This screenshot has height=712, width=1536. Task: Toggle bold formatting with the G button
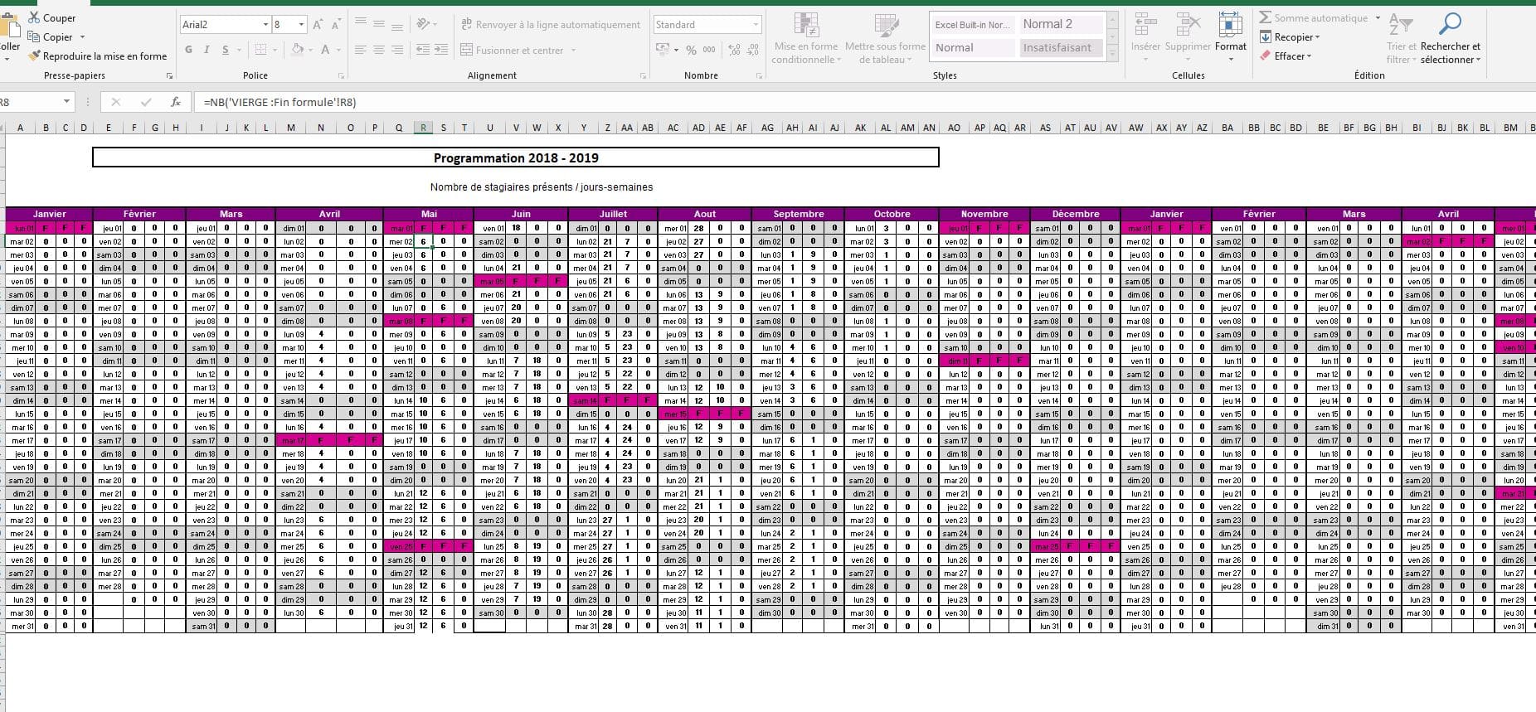(189, 50)
